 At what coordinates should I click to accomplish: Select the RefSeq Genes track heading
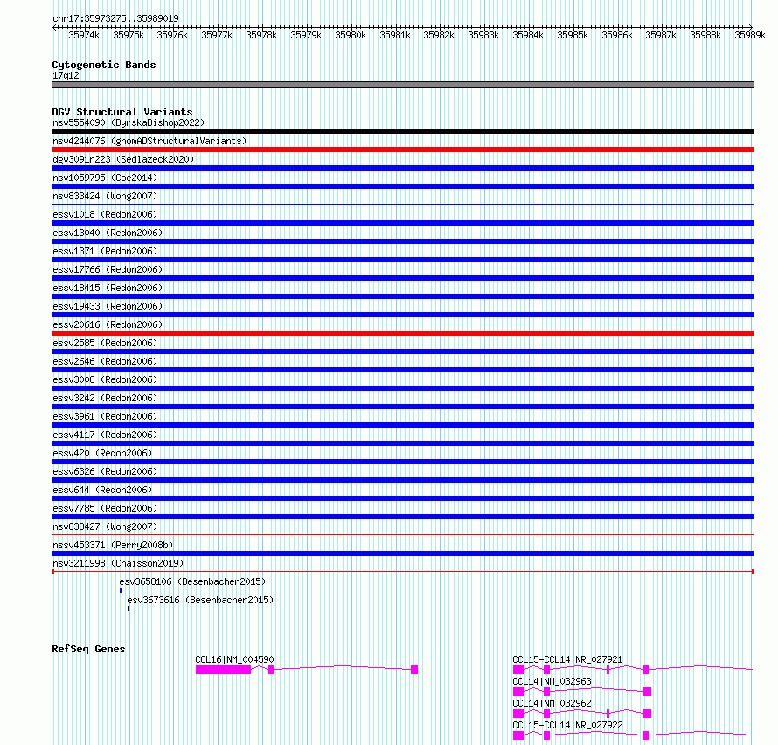point(88,649)
